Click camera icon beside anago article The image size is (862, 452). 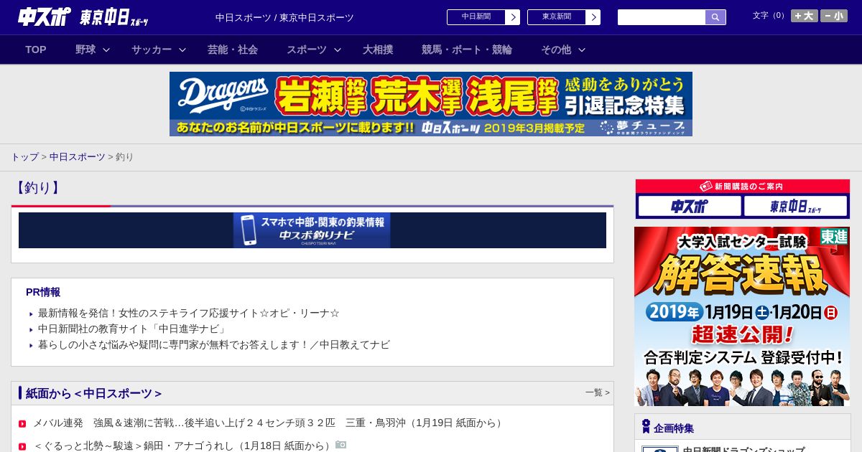(341, 445)
